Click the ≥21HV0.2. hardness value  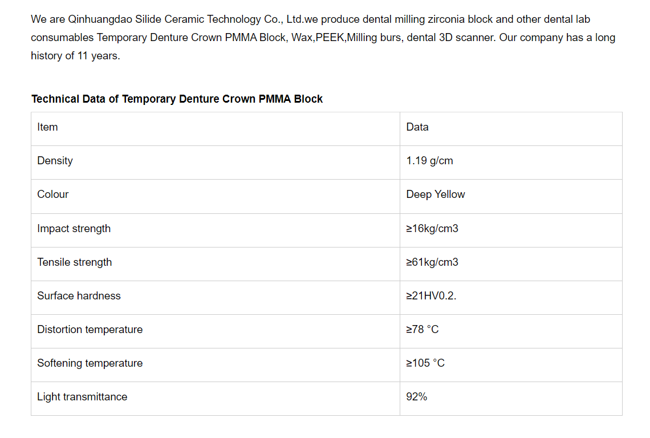(x=431, y=296)
